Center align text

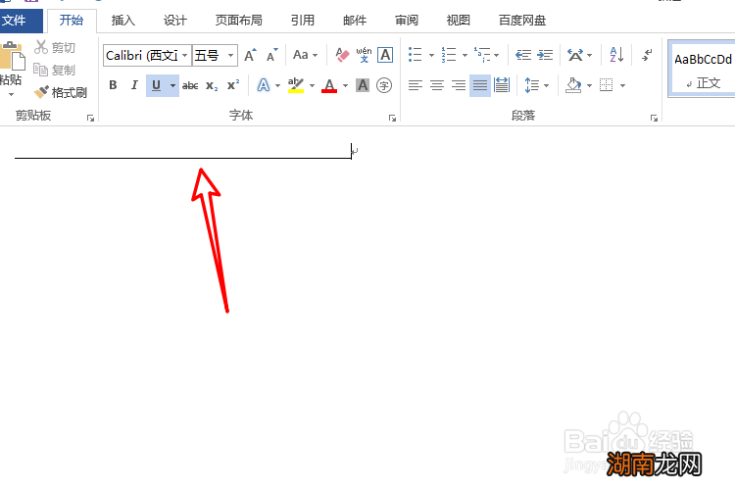[x=437, y=85]
